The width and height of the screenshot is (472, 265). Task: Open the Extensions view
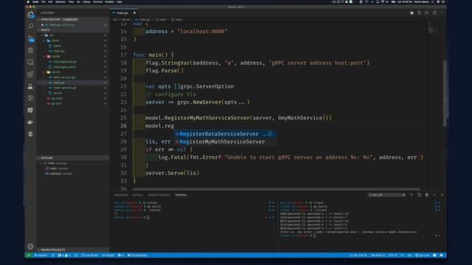tap(30, 74)
